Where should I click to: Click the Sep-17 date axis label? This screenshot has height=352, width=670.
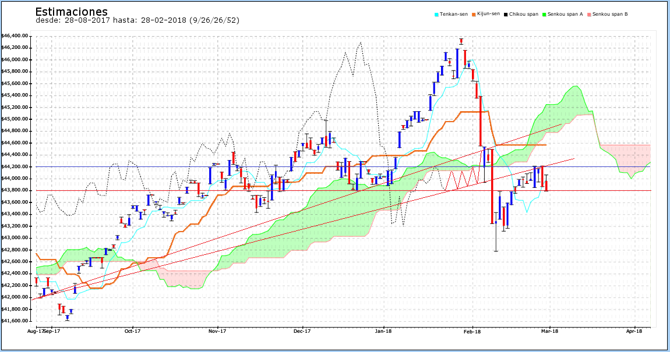click(x=51, y=331)
